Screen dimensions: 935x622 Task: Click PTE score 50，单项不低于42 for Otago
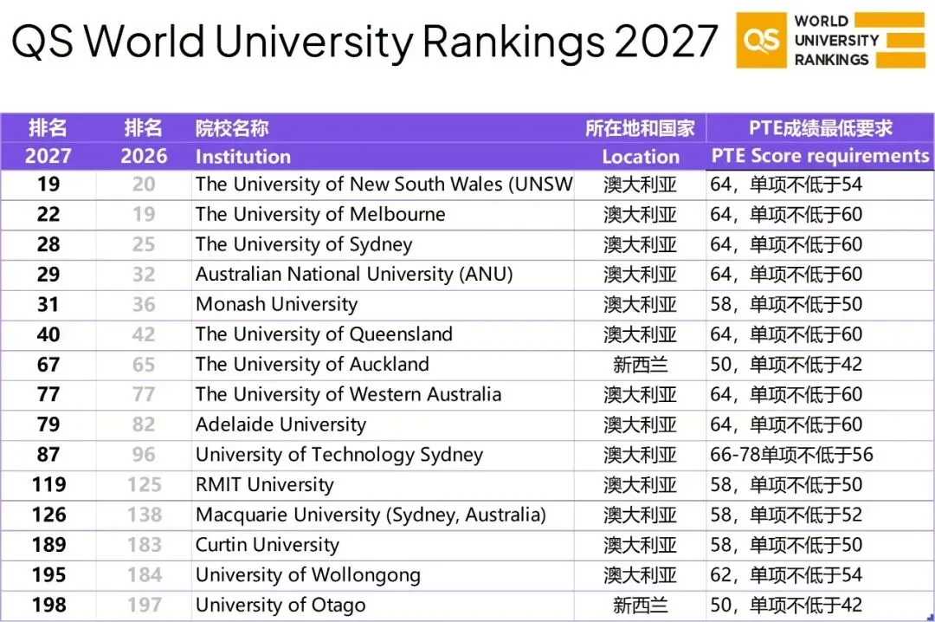coord(786,605)
